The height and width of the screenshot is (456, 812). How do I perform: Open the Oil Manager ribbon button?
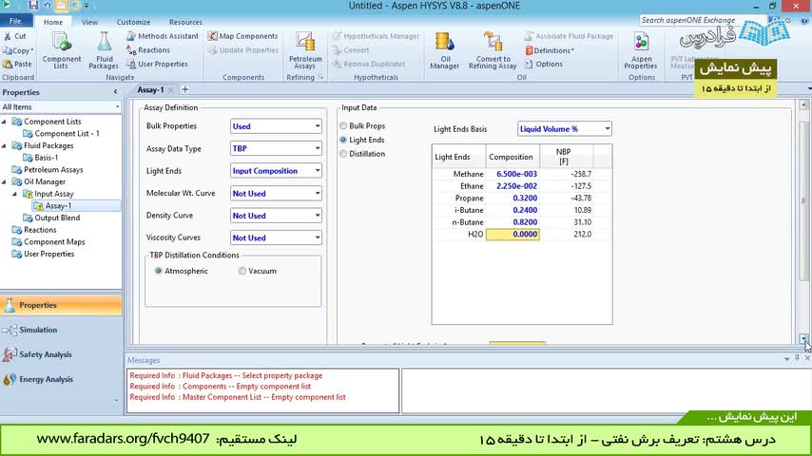pos(444,50)
